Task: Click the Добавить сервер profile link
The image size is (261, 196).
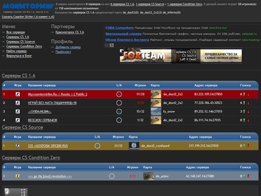Action: coord(68,47)
